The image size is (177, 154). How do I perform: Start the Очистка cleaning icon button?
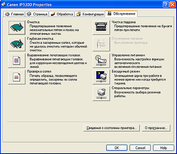[17, 28]
